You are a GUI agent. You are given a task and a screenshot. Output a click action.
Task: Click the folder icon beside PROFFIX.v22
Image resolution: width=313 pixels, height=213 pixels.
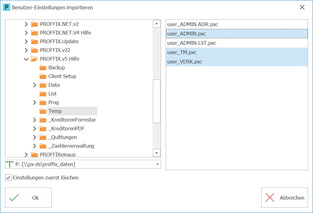[34, 50]
